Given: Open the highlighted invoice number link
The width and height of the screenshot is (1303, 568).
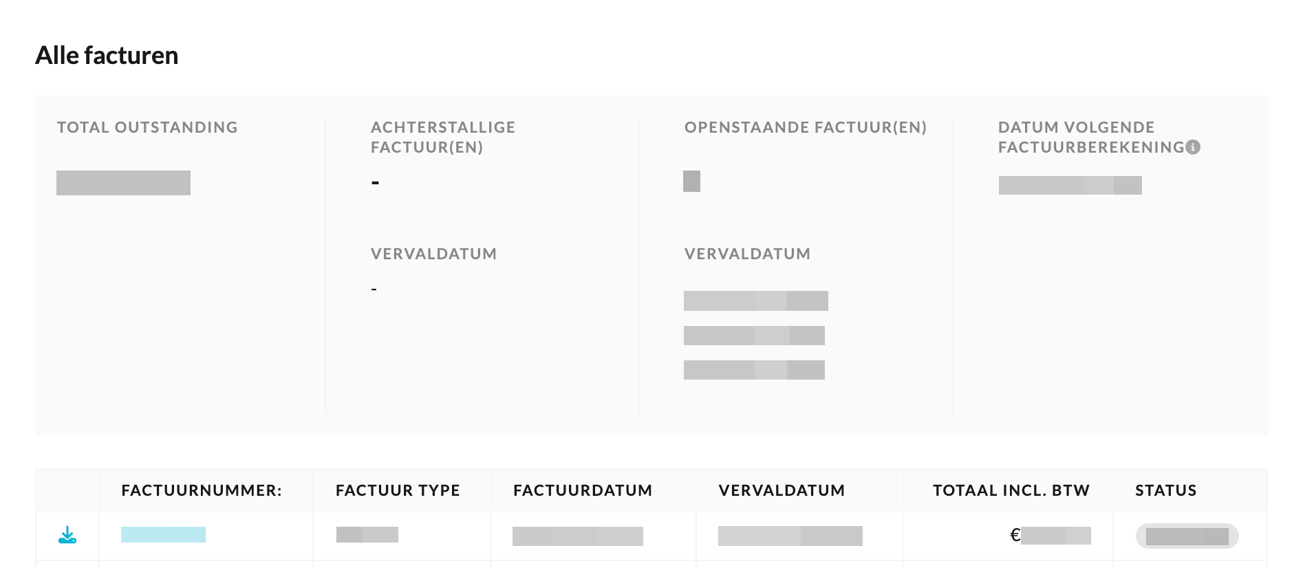Looking at the screenshot, I should 163,534.
